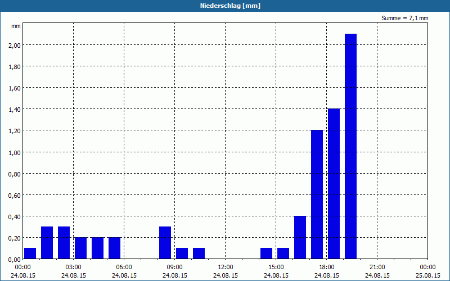Click the tallest blue bar above 2,00
The image size is (450, 281).
(350, 146)
